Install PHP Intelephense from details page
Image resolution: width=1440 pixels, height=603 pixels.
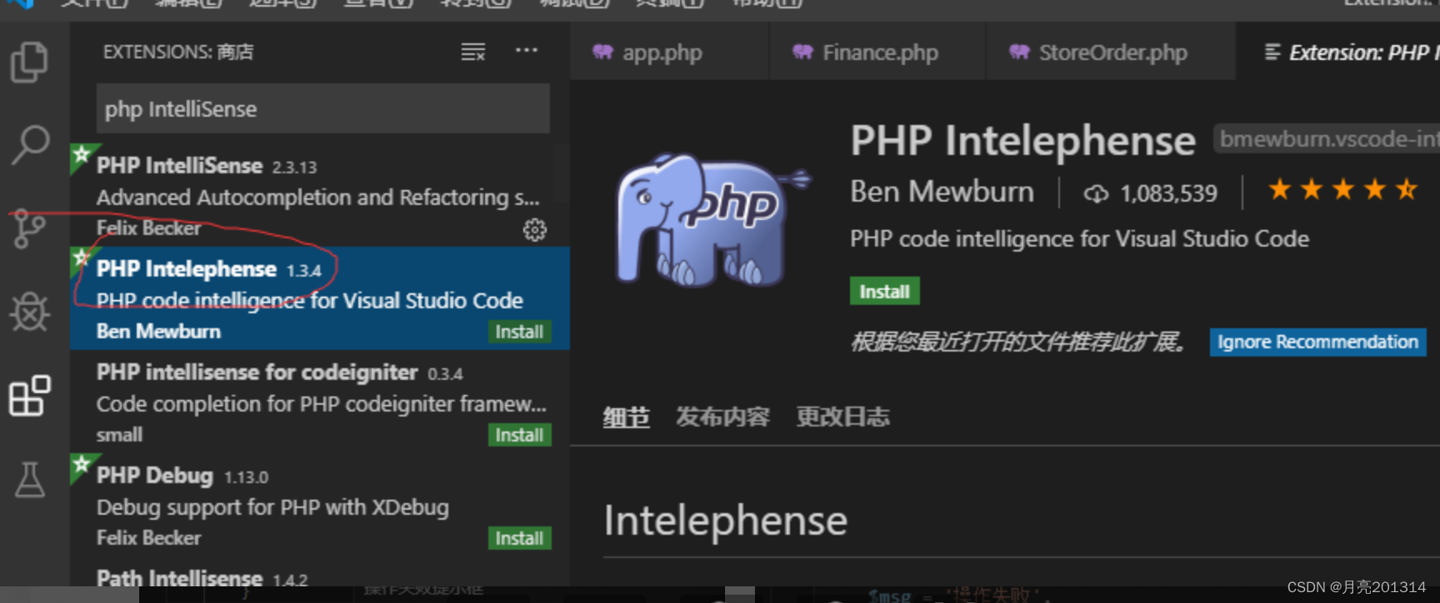884,292
